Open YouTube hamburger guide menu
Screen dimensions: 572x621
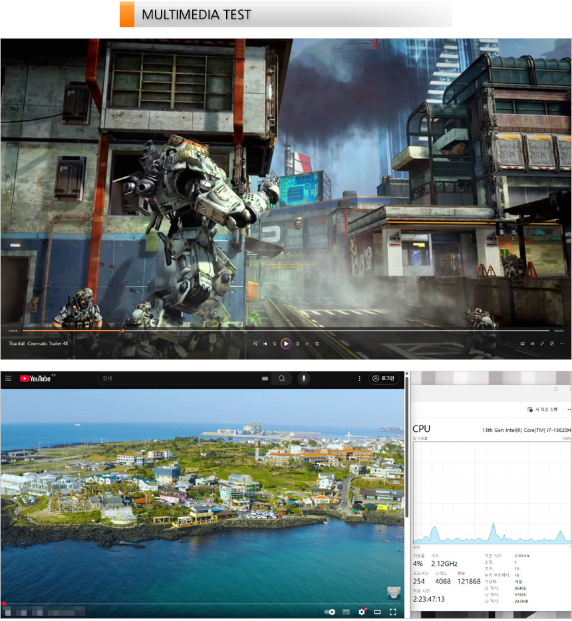click(x=9, y=379)
